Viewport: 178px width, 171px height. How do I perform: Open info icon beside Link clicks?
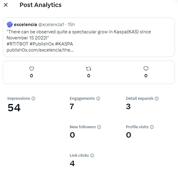pos(92,155)
